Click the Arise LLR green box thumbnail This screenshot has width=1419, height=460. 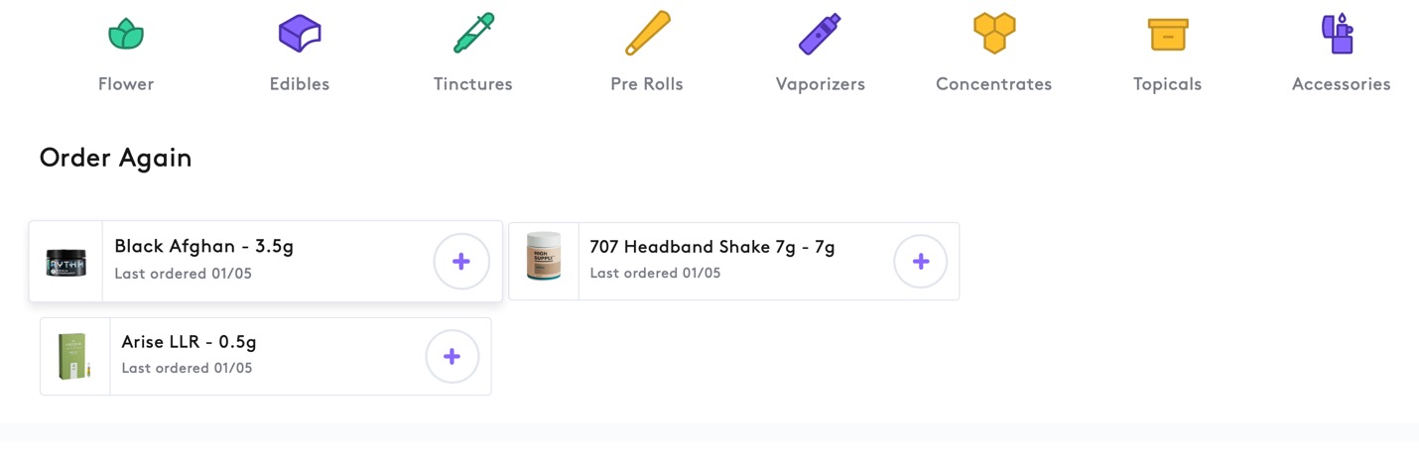click(x=74, y=357)
